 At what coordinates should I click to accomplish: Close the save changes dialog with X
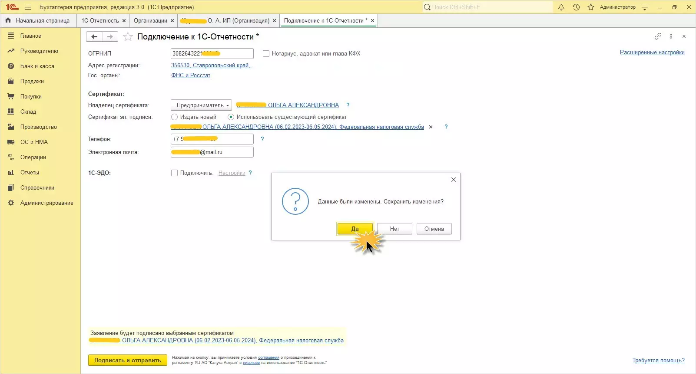click(x=454, y=180)
